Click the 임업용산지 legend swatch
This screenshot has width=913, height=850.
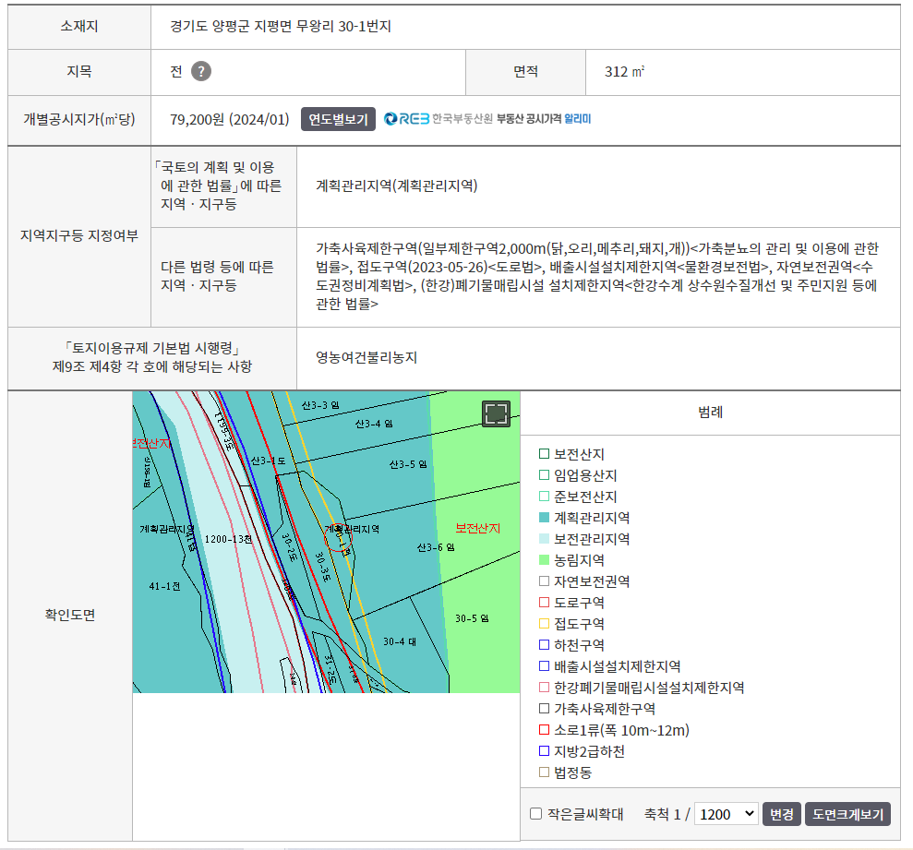(x=545, y=475)
